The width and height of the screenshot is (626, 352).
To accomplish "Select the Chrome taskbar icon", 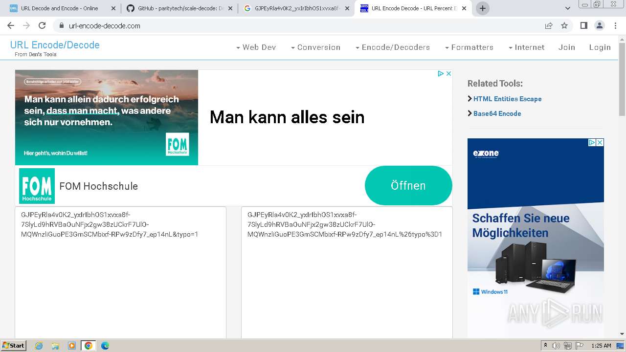I will (x=88, y=346).
